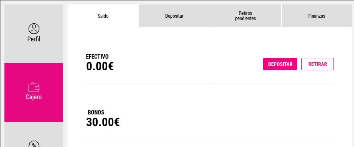Open the Depositar tab

[x=174, y=16]
